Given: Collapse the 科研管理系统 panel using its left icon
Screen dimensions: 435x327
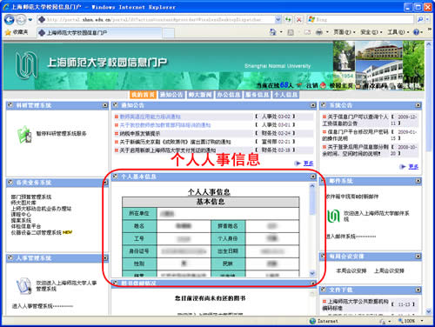Looking at the screenshot, I should (10, 105).
